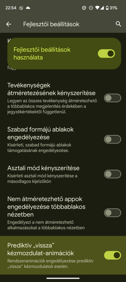The image size is (126, 282).
Task: Tap the Do Not Disturb status icon
Action: coord(91,8)
